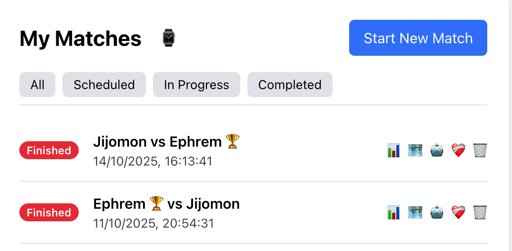Click the Apple Watch icon beside My Matches

pos(169,38)
